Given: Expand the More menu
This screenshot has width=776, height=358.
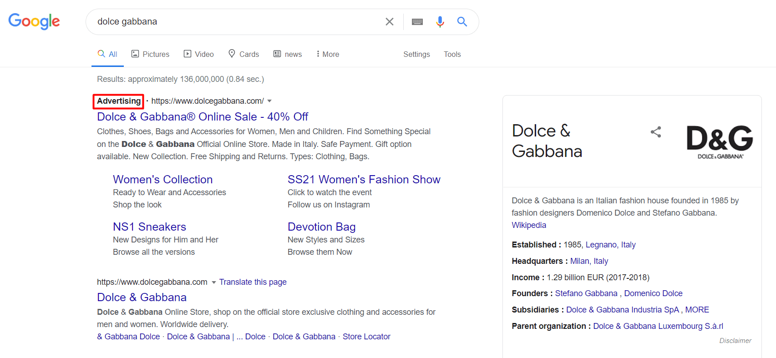Looking at the screenshot, I should click(328, 54).
